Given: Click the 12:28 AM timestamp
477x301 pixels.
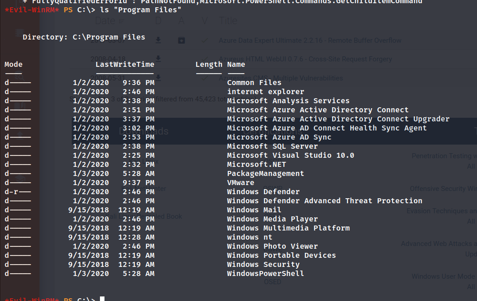Looking at the screenshot, I should 136,237.
